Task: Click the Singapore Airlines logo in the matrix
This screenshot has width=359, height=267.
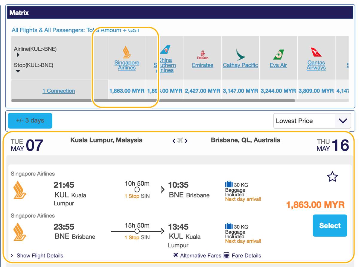Action: point(127,52)
